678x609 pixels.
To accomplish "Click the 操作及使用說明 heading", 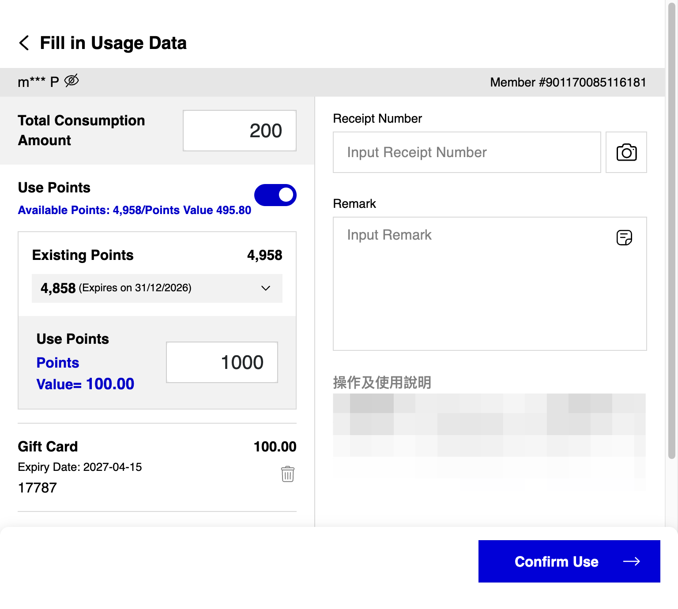I will pyautogui.click(x=382, y=382).
